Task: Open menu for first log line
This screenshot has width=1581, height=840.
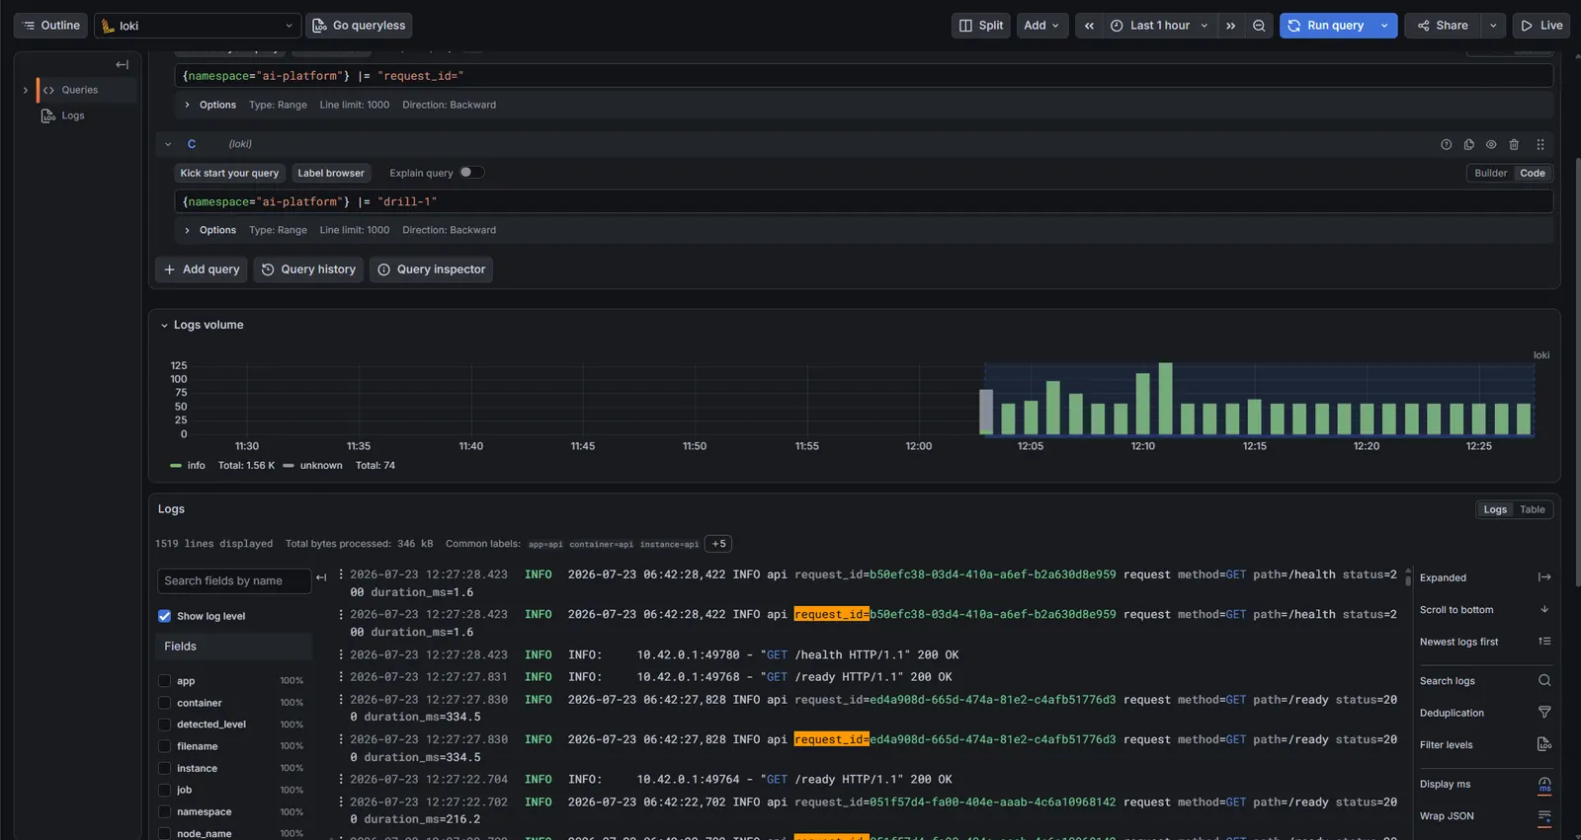Action: 341,573
